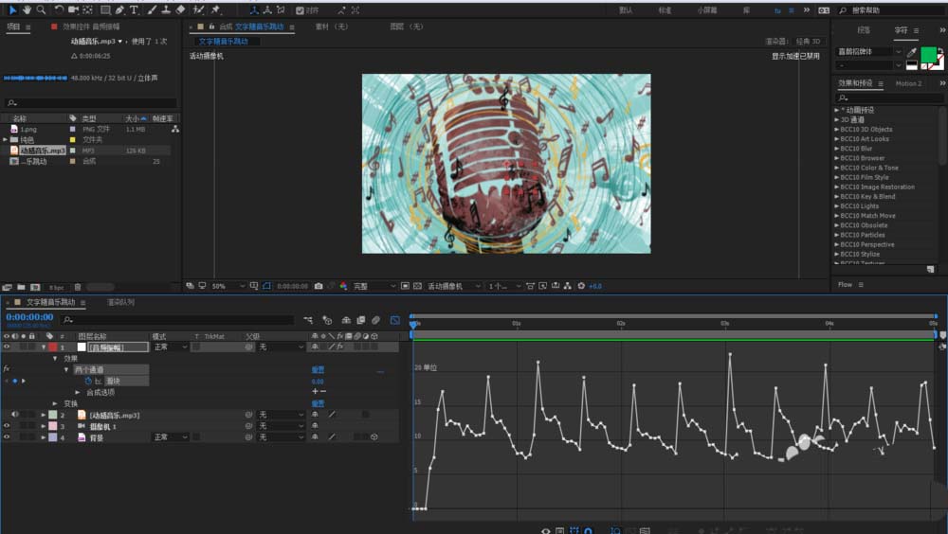
Task: Mute audio of 动感音乐.mp3 layer
Action: [14, 415]
